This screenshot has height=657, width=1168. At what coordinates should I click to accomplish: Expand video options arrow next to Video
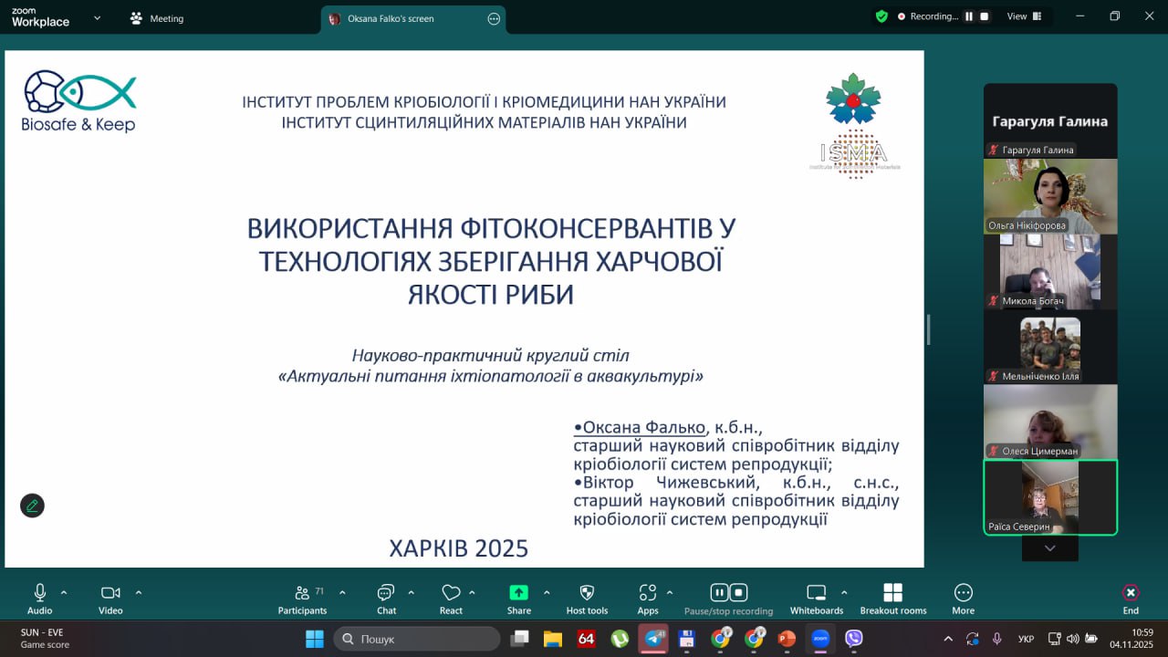tap(139, 592)
